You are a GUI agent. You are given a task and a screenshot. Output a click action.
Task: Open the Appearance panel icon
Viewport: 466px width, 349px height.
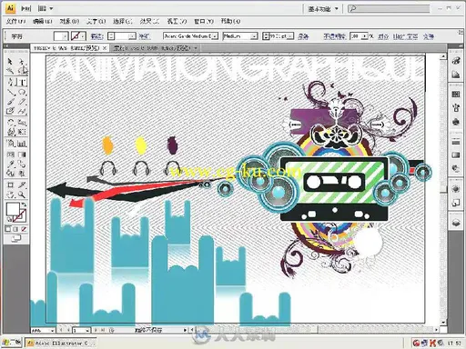[x=456, y=189]
